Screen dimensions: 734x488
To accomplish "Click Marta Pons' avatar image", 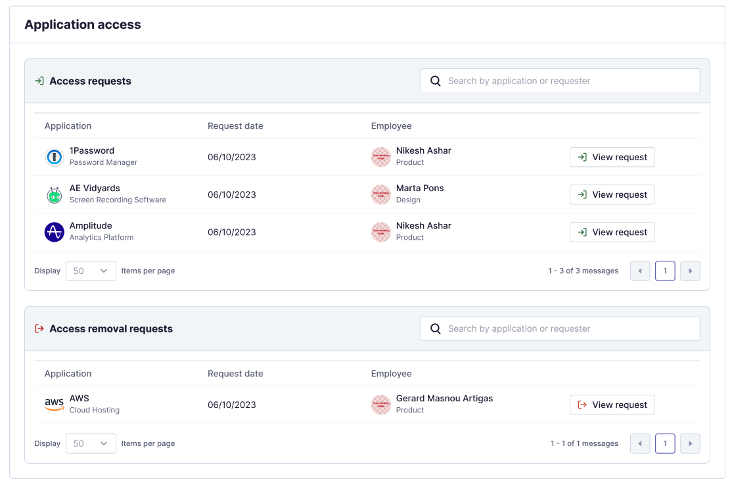I will tap(381, 194).
